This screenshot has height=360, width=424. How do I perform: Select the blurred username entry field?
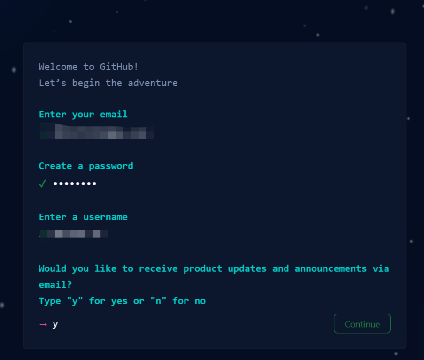(x=74, y=234)
